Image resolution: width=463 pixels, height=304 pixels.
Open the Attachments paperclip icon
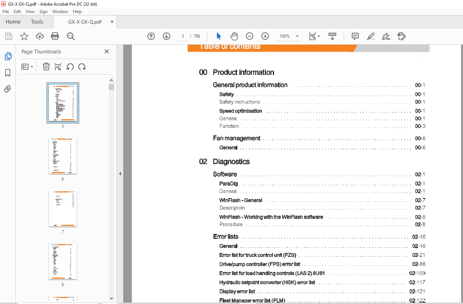8,89
